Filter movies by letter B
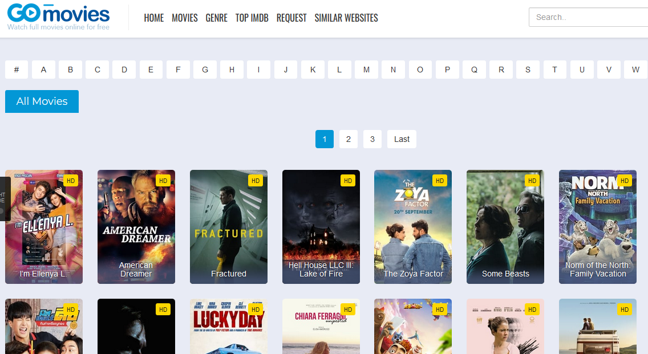The width and height of the screenshot is (648, 354). (70, 70)
